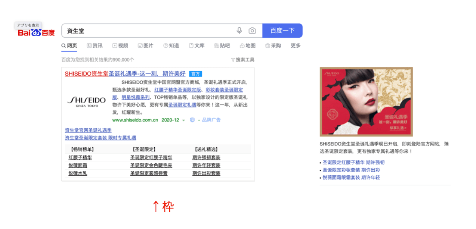Click the Baidu logo

[x=36, y=33]
